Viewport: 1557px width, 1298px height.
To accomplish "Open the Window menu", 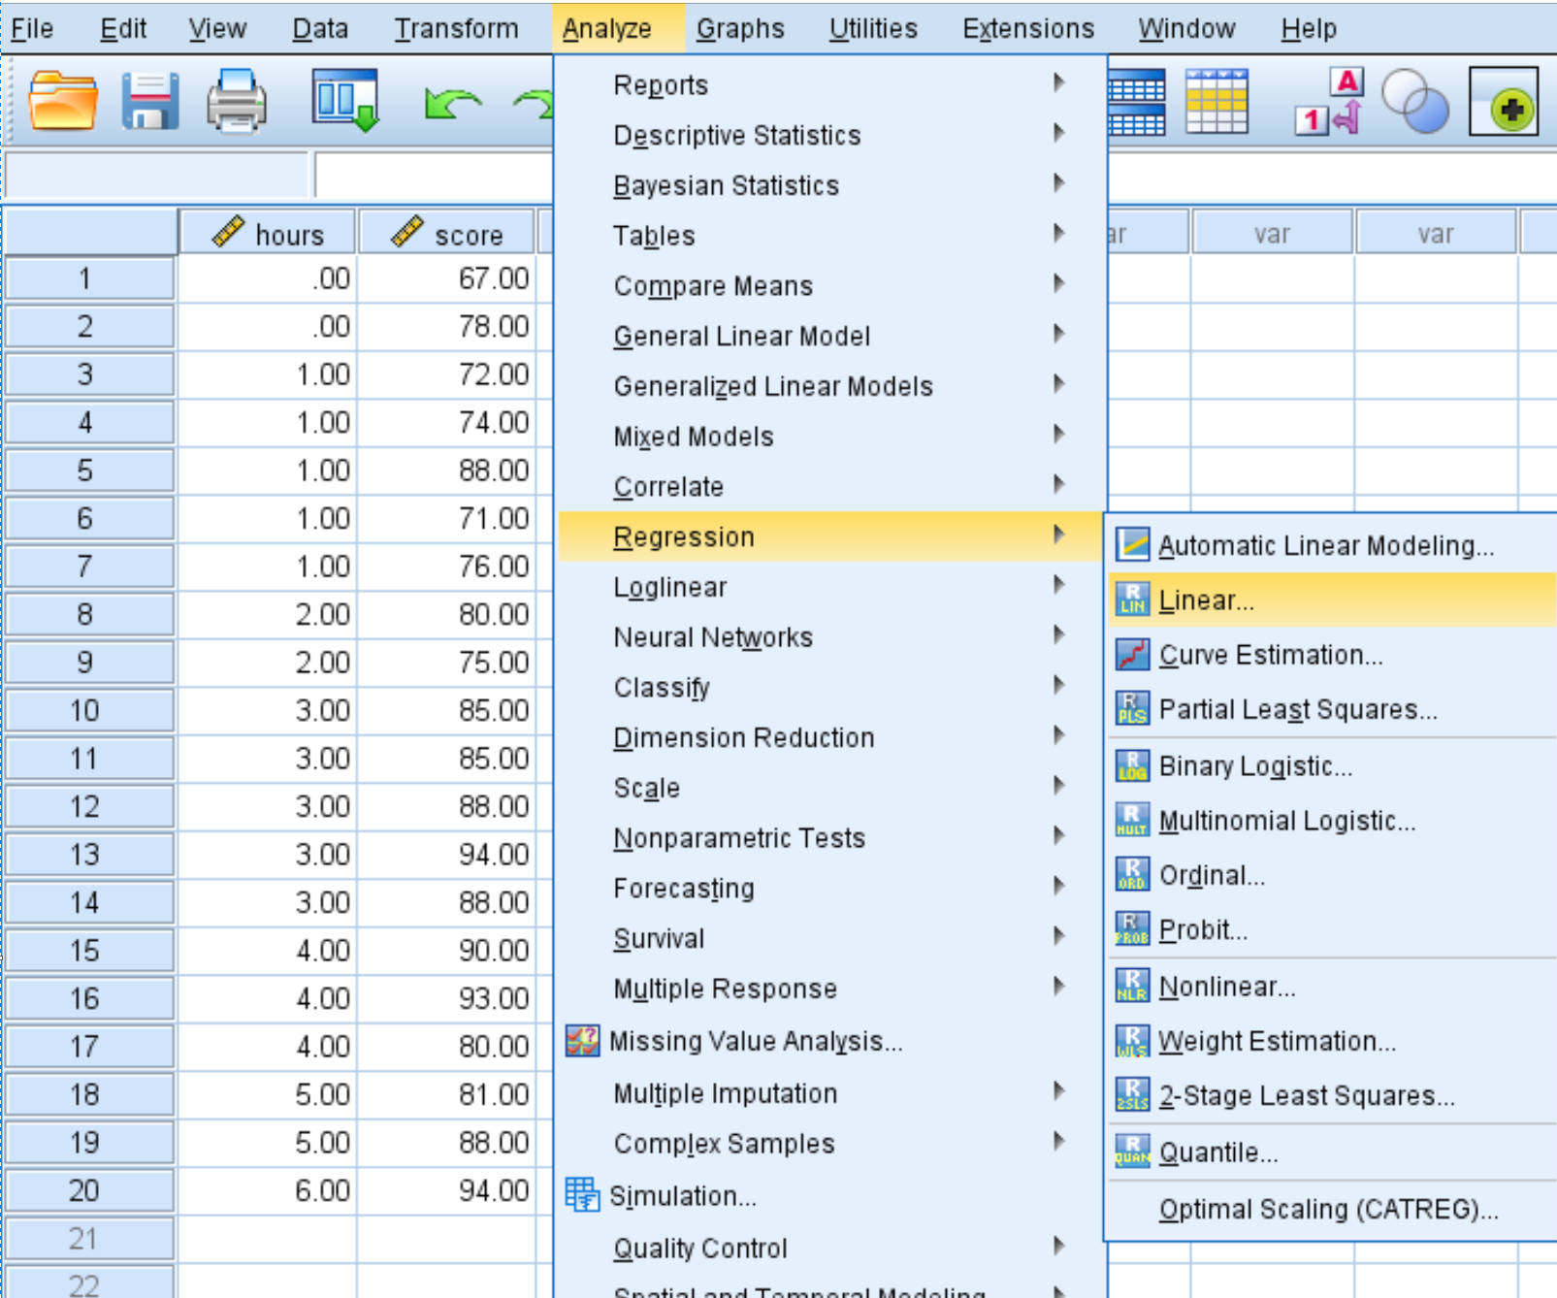I will pos(1186,29).
